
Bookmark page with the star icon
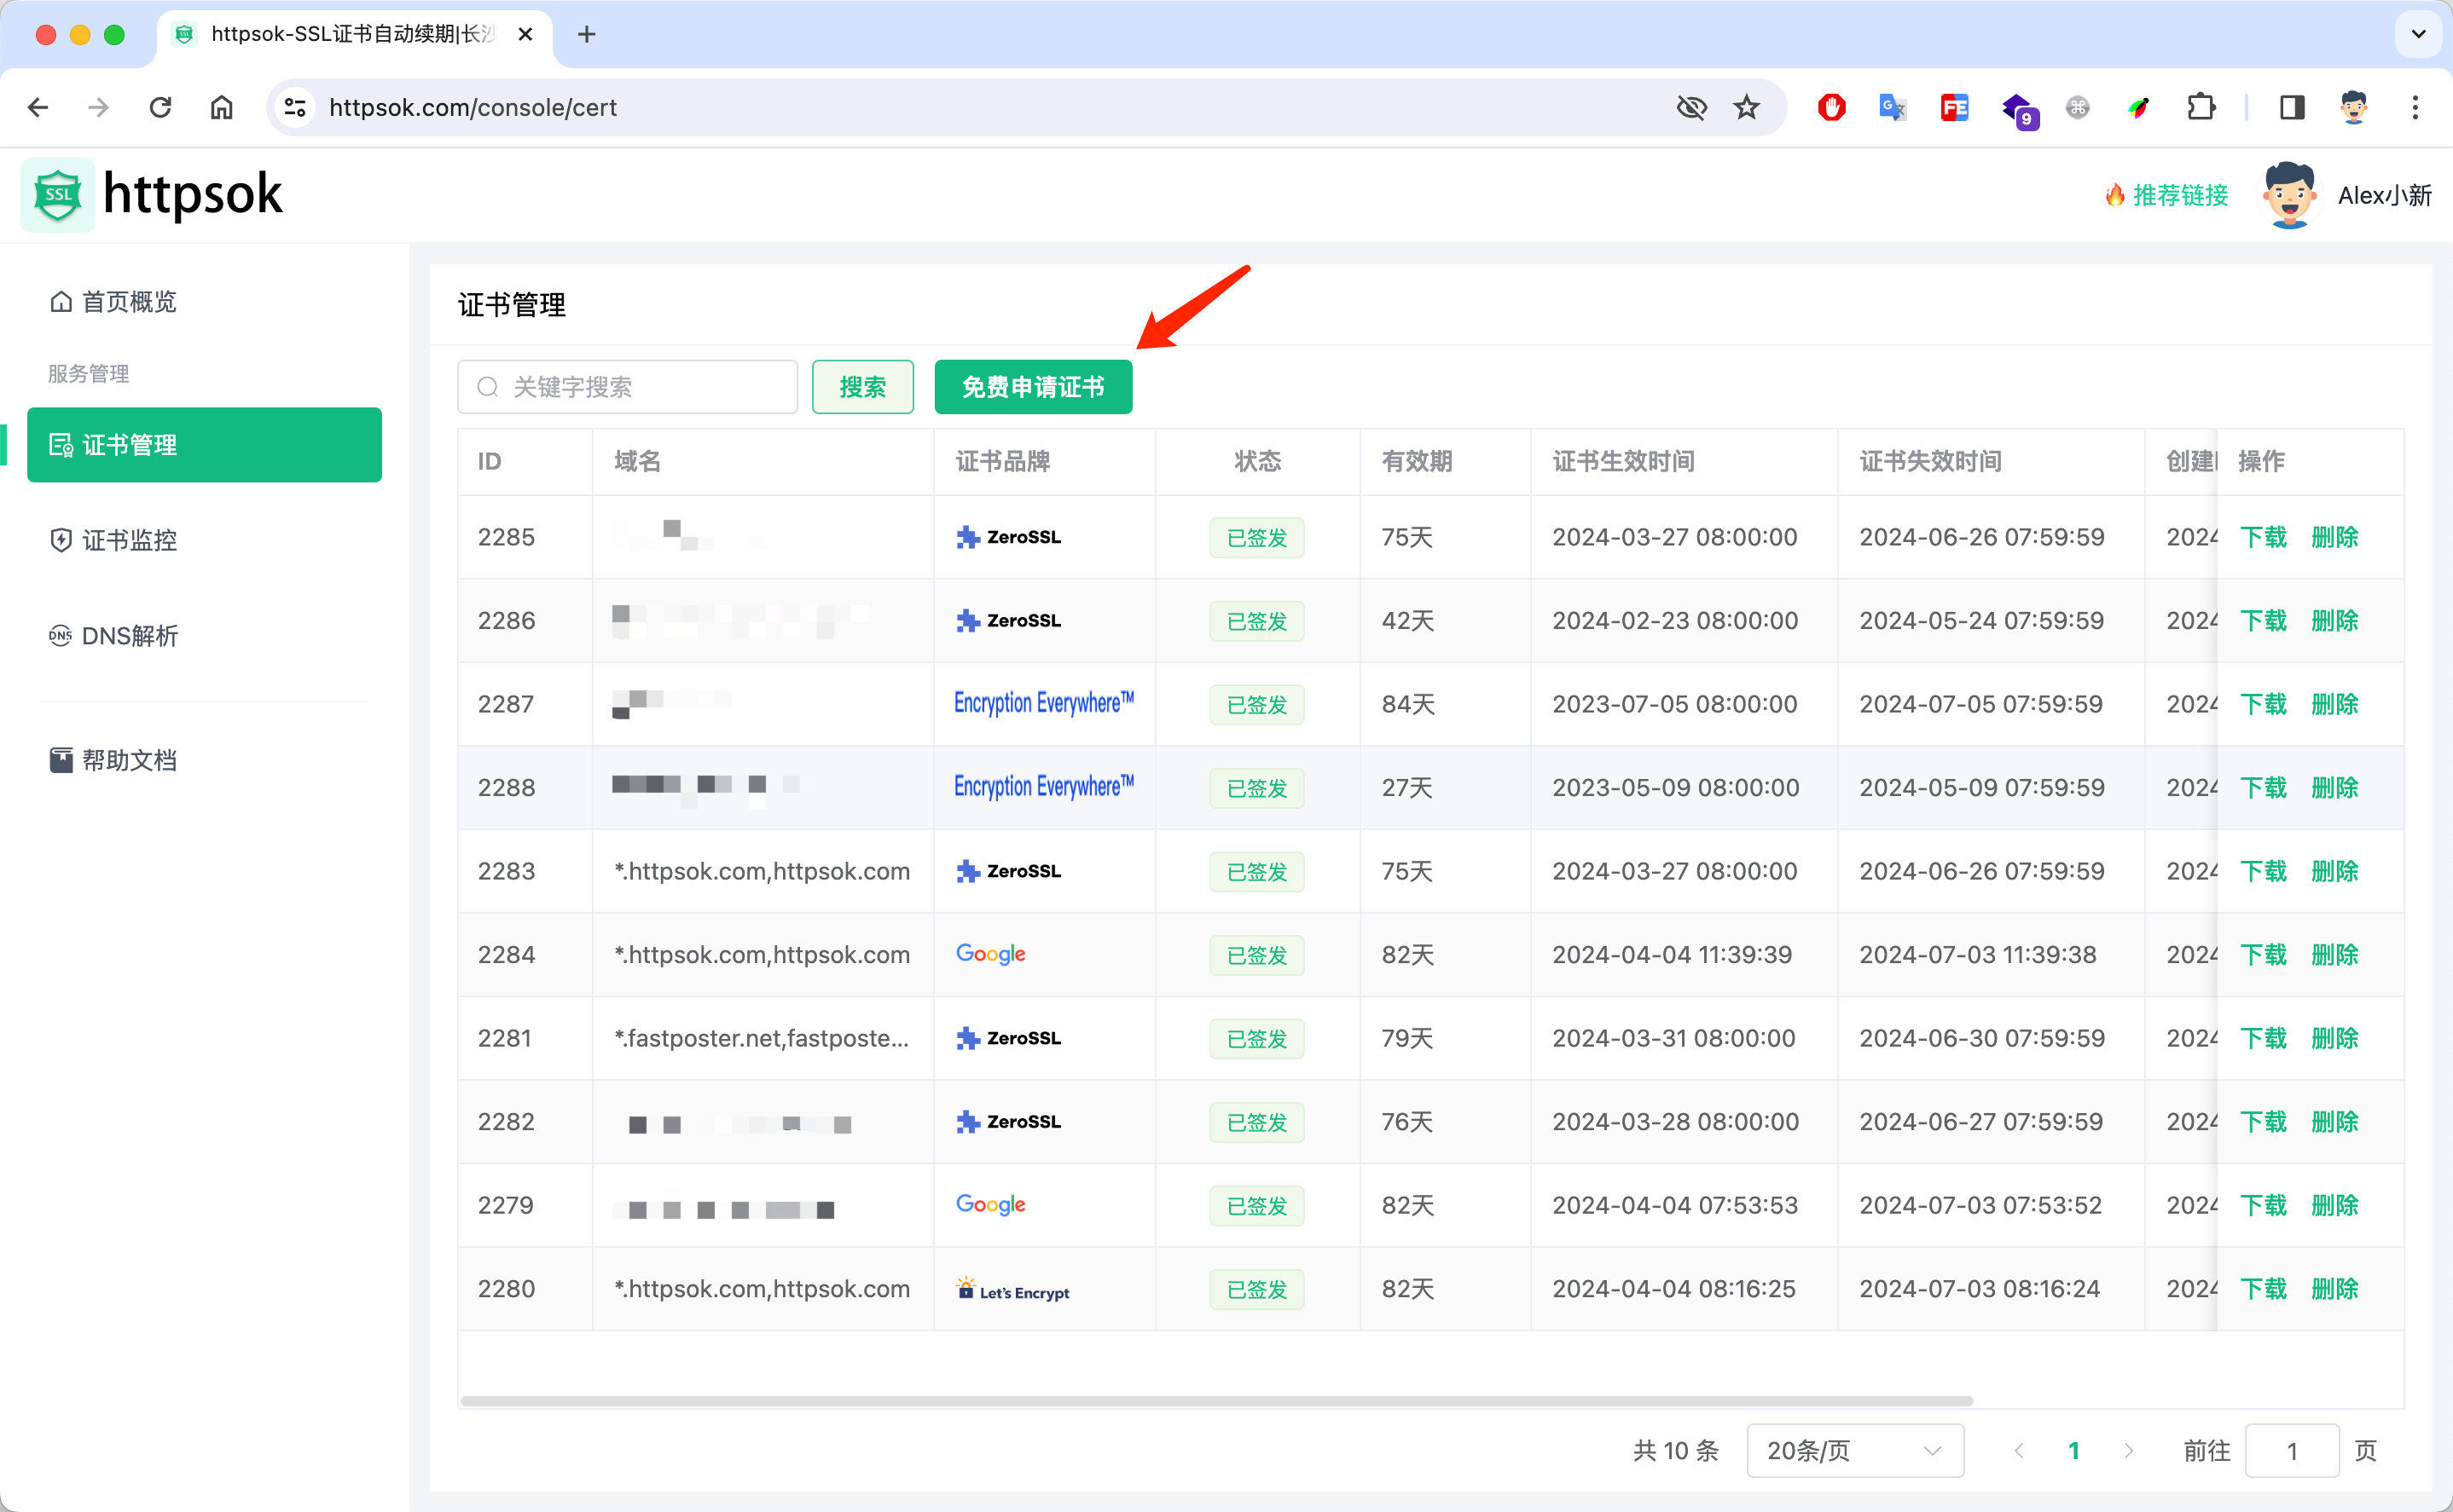[x=1747, y=108]
